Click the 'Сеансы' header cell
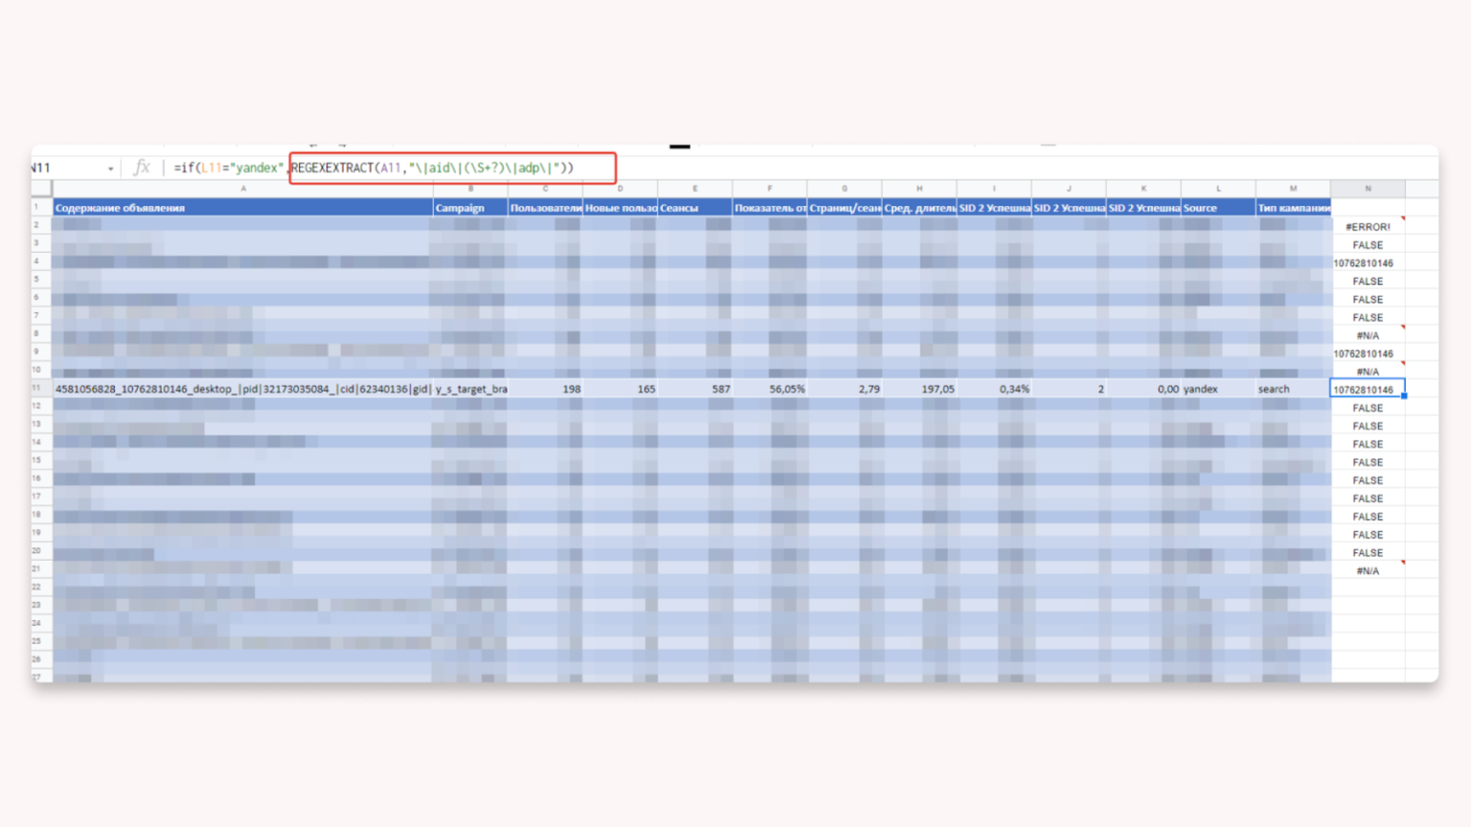Image resolution: width=1471 pixels, height=827 pixels. [695, 208]
